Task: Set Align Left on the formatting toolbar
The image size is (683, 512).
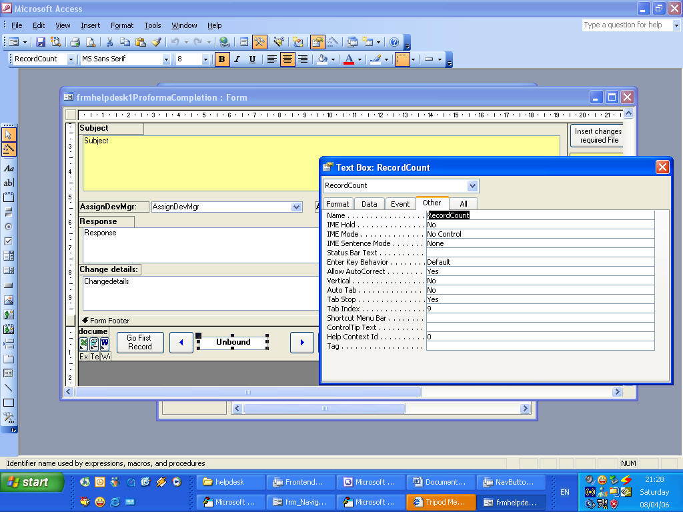Action: [272, 59]
